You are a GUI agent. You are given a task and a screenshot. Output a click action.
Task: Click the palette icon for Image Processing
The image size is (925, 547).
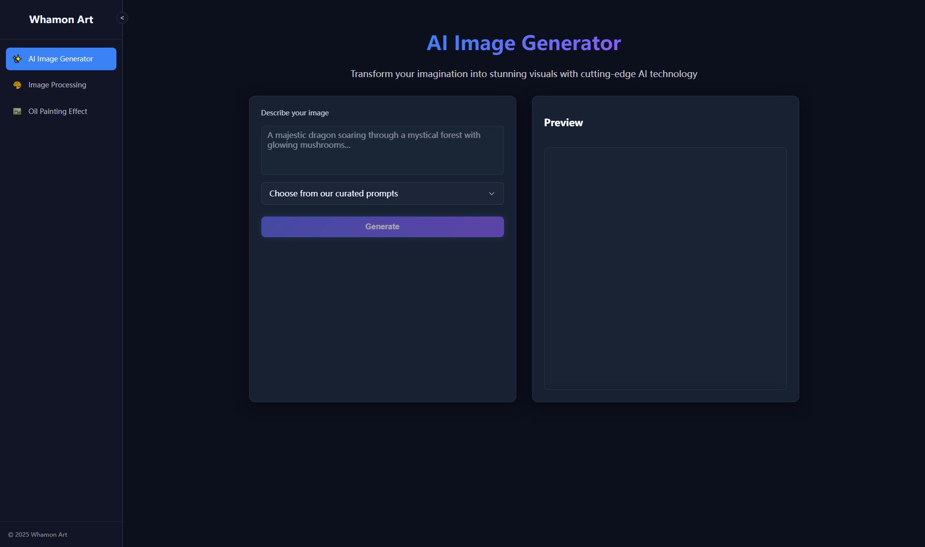17,85
